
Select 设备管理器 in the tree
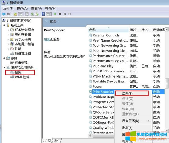coord(23,53)
